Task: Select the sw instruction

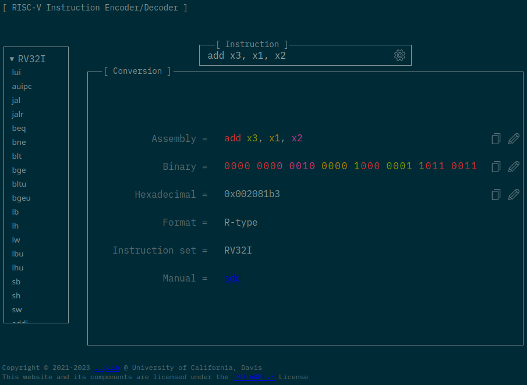Action: [17, 309]
